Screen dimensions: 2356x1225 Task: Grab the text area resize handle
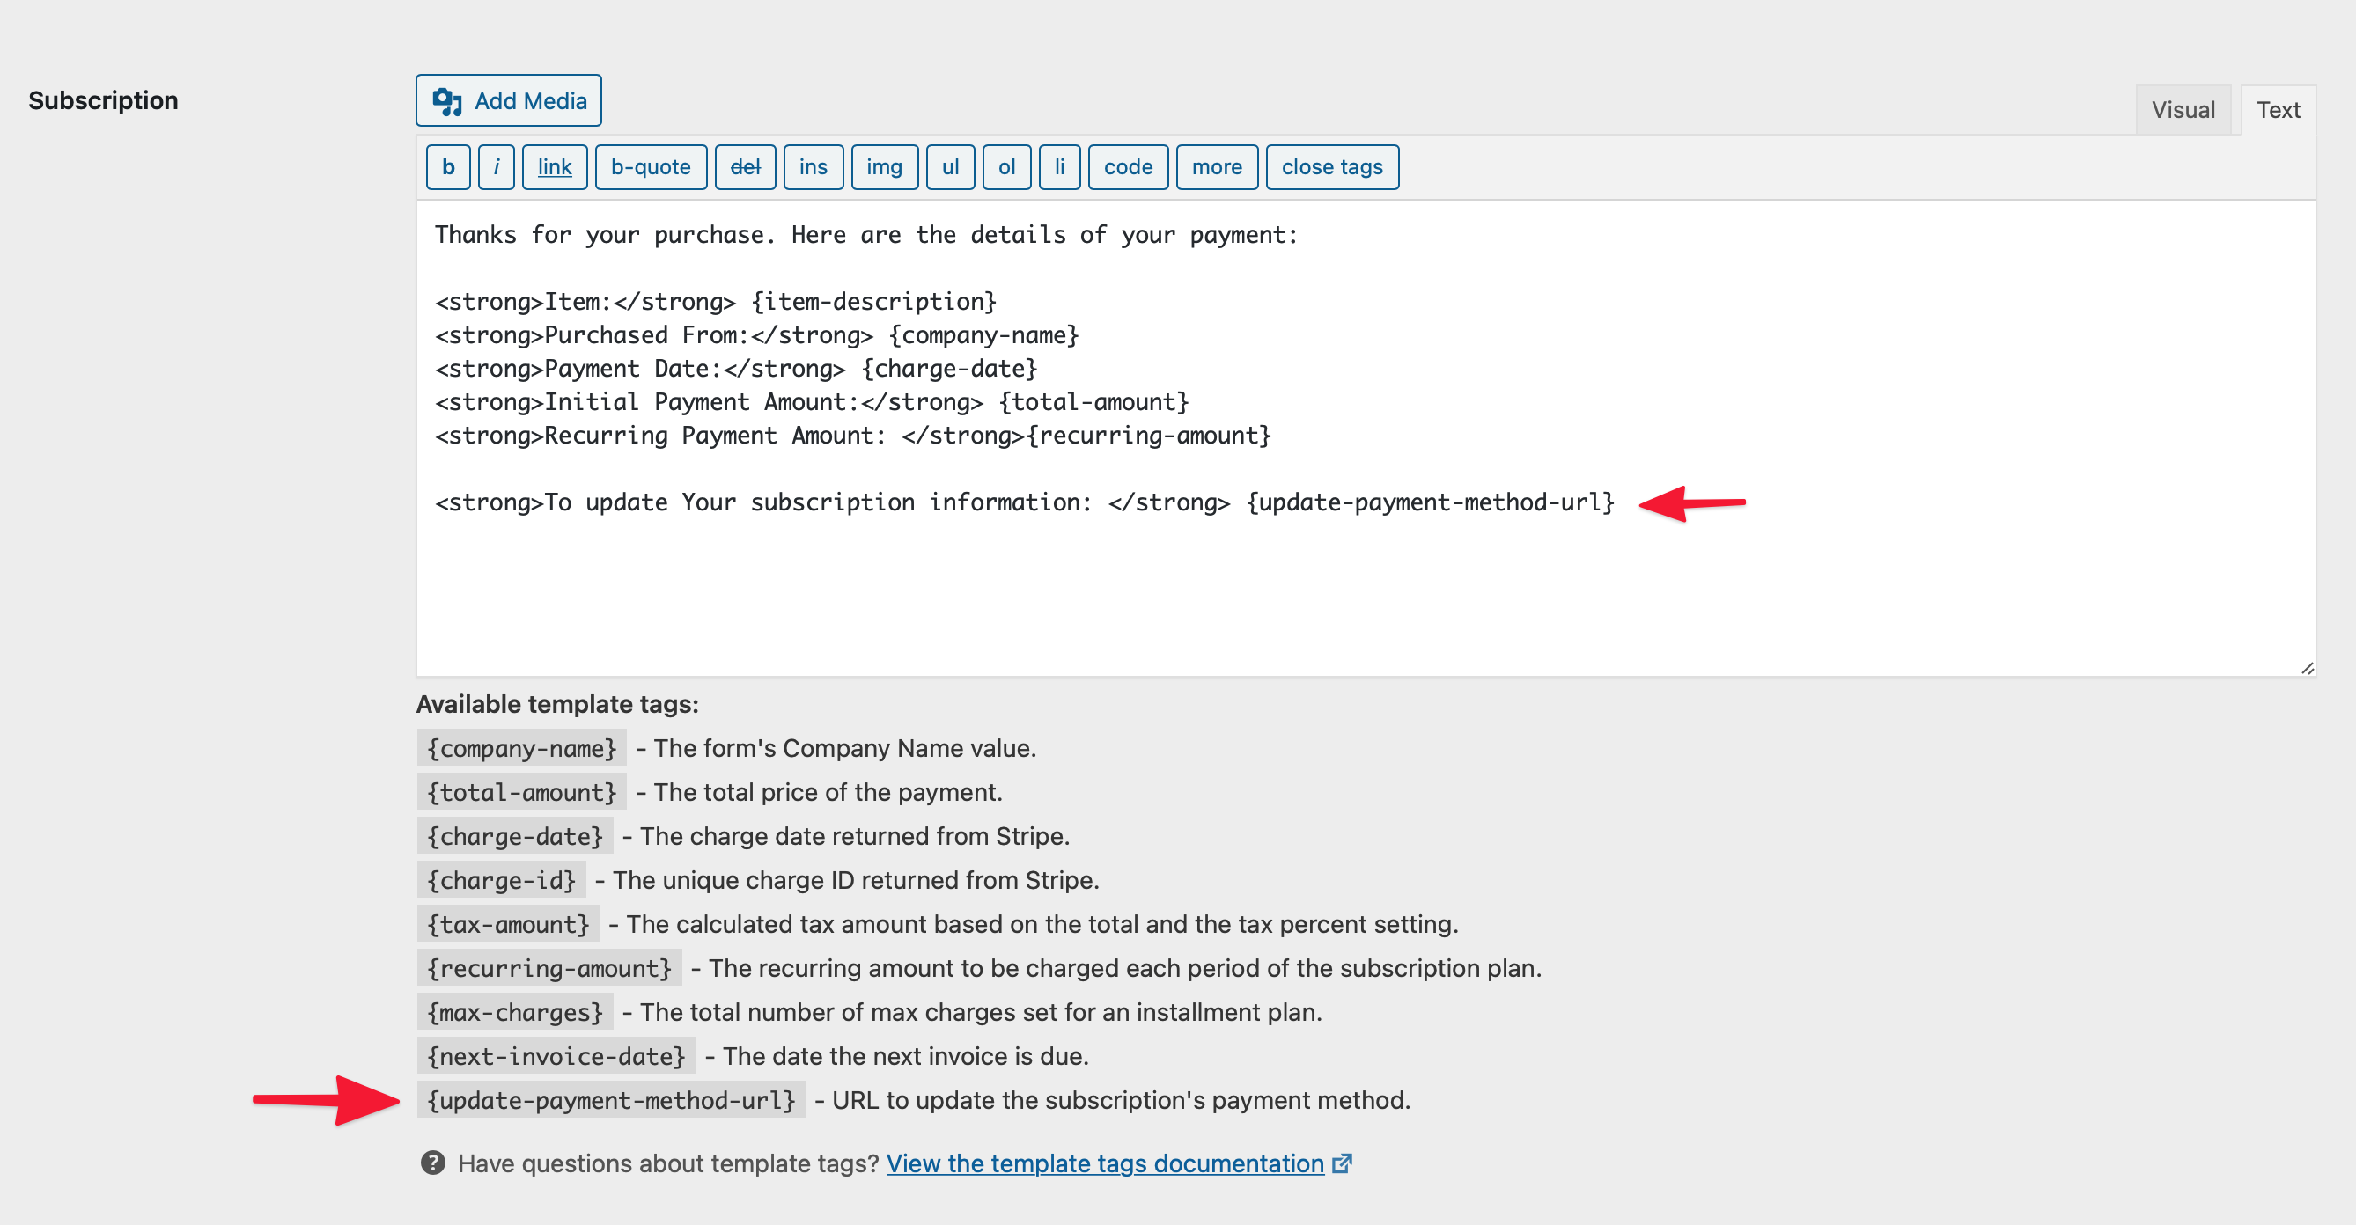click(2307, 668)
